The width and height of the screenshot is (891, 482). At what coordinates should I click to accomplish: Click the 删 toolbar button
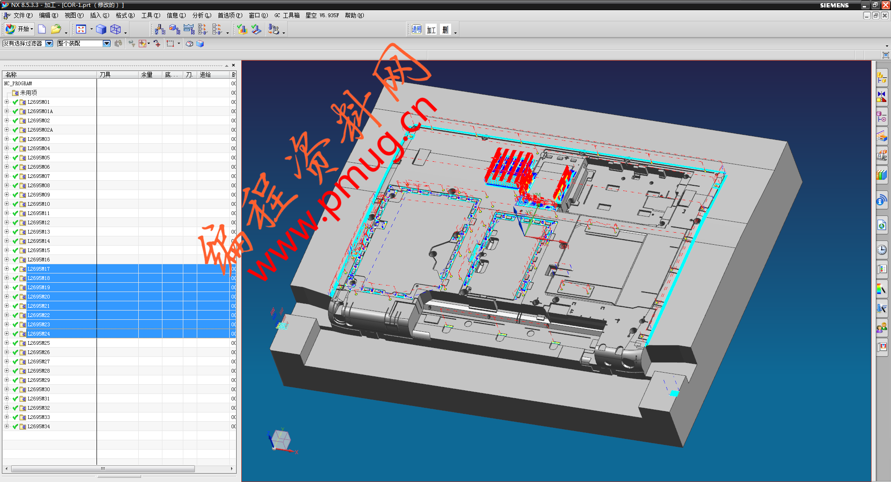point(445,29)
